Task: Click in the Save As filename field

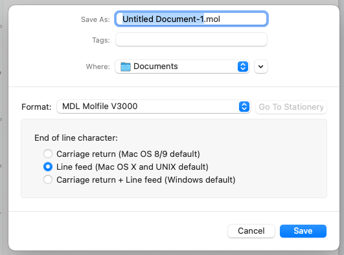Action: pos(191,19)
